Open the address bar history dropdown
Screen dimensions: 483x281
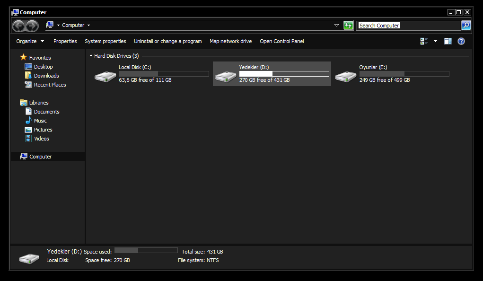coord(336,25)
